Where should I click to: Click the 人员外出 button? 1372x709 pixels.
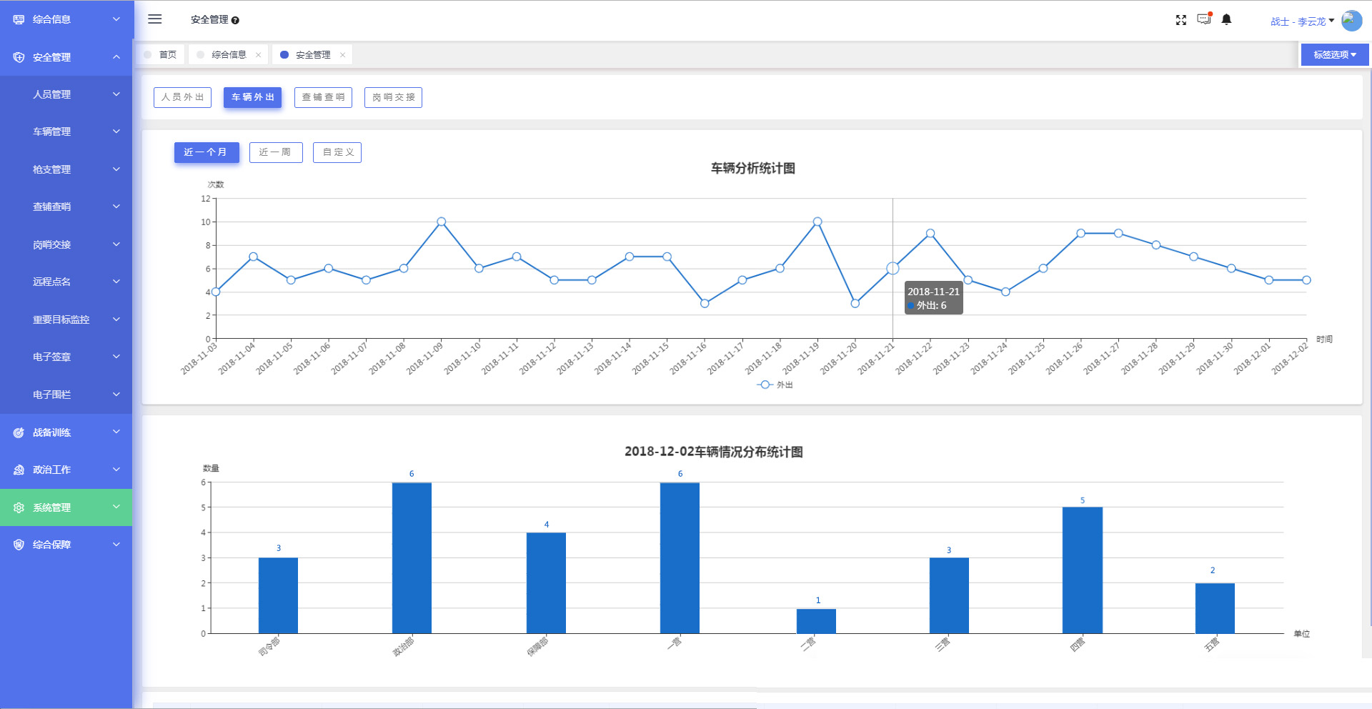pos(182,97)
